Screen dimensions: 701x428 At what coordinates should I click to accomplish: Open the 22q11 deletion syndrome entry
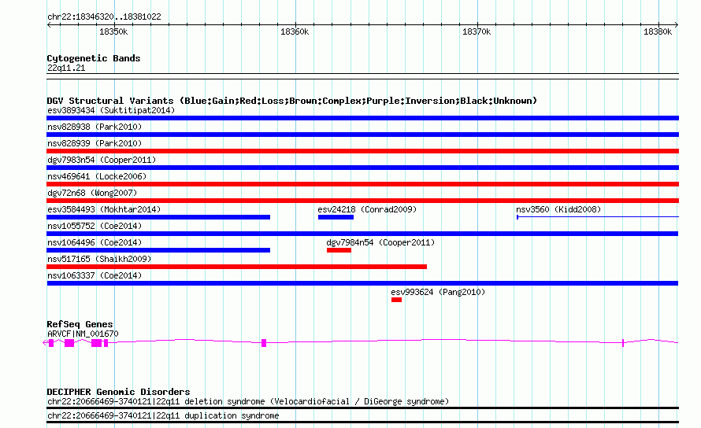[x=248, y=401]
